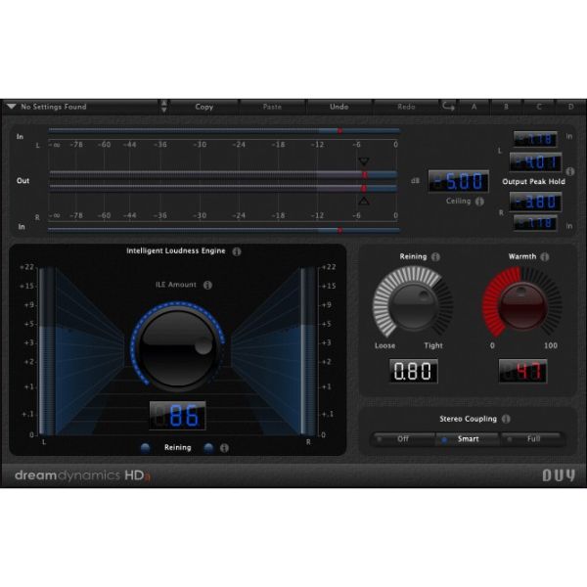The width and height of the screenshot is (587, 587).
Task: Click the large ILE Amount knob
Action: coord(177,348)
